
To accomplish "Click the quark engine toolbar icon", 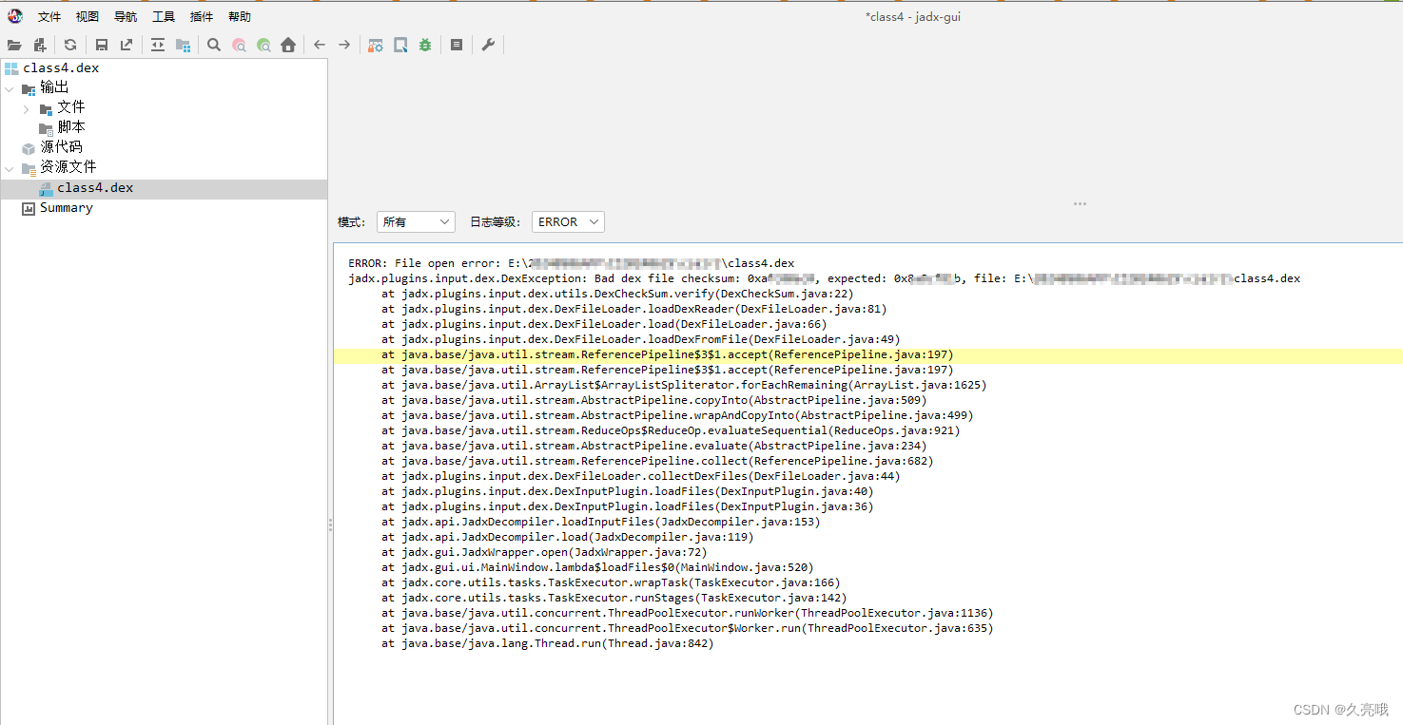I will [400, 45].
